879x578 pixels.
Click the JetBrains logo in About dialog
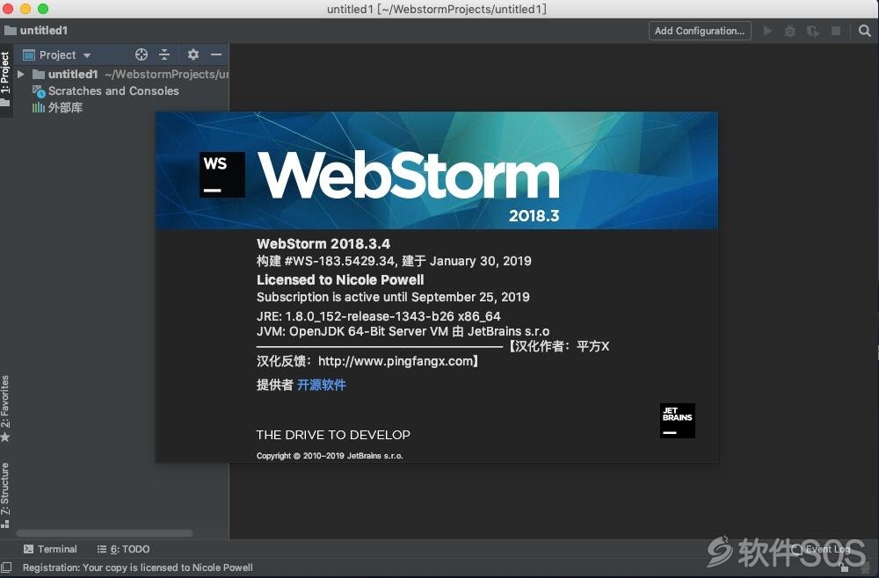(677, 421)
